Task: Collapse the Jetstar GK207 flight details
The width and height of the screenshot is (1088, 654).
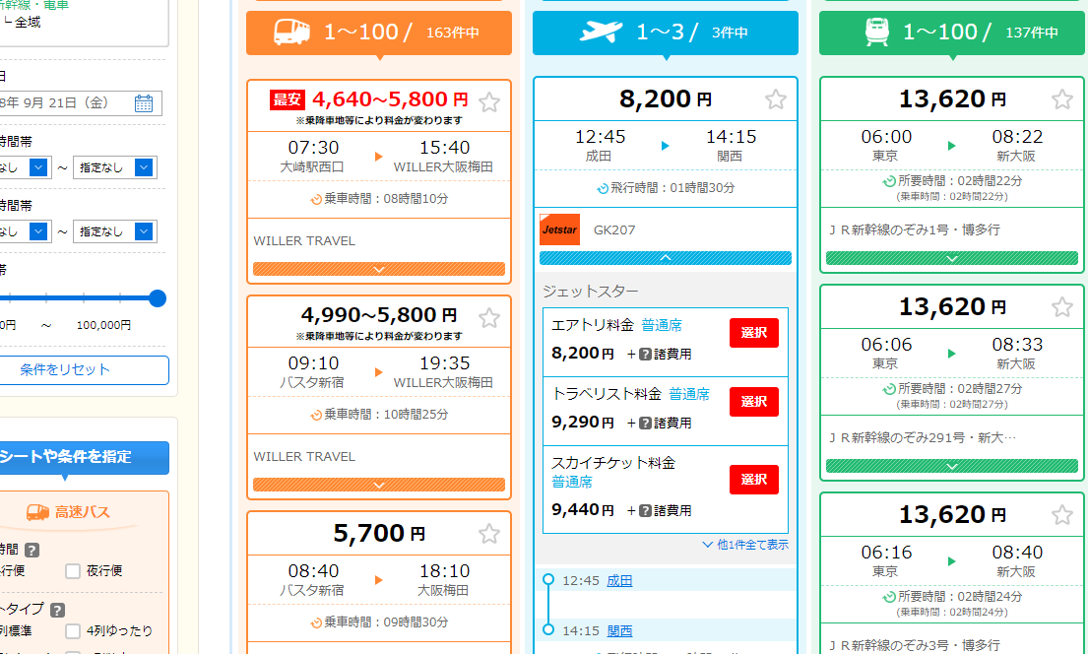Action: tap(666, 258)
